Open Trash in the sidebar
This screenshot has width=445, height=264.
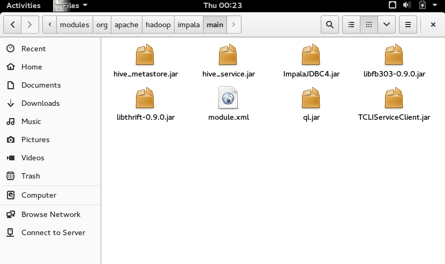pyautogui.click(x=50, y=176)
